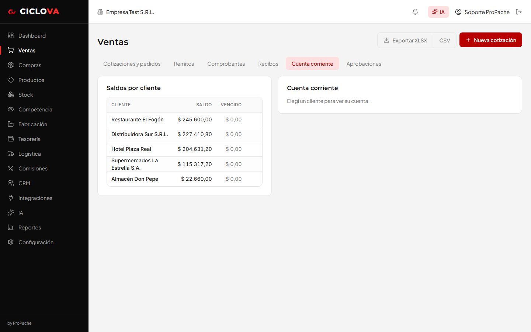Image resolution: width=531 pixels, height=332 pixels.
Task: View the Aprobaciones tab
Action: tap(364, 64)
